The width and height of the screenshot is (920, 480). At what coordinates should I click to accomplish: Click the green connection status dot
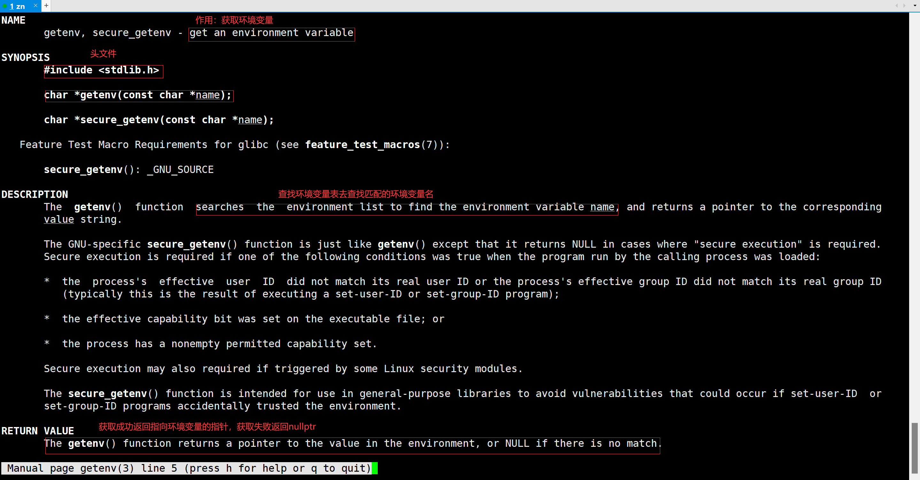tap(4, 6)
